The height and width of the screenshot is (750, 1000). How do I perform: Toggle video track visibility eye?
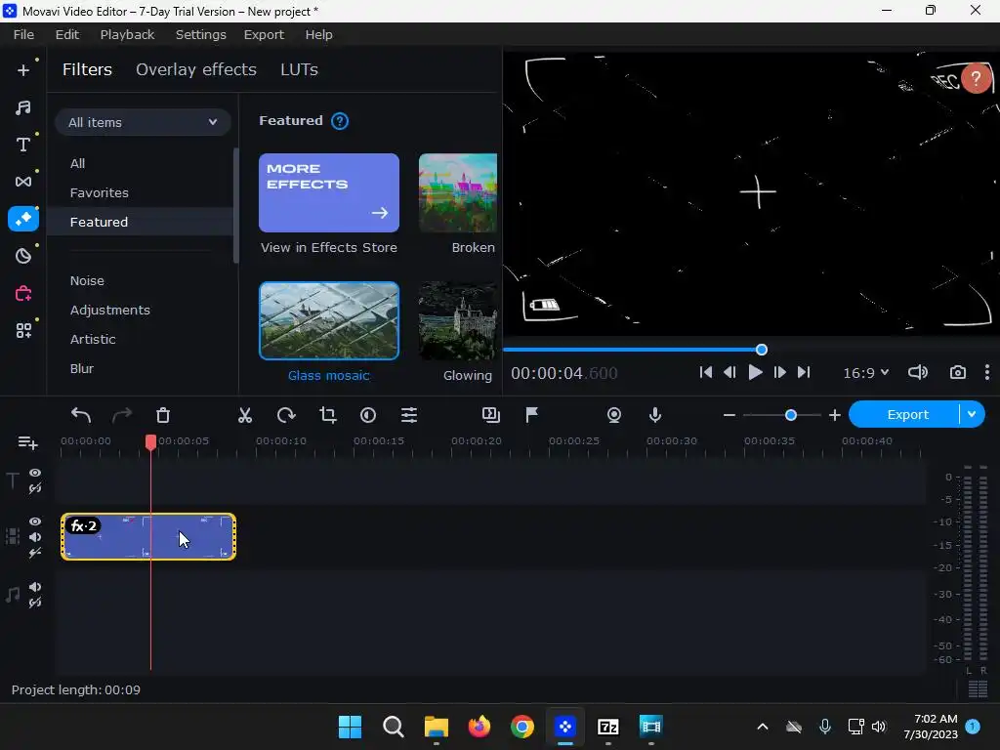pyautogui.click(x=35, y=521)
